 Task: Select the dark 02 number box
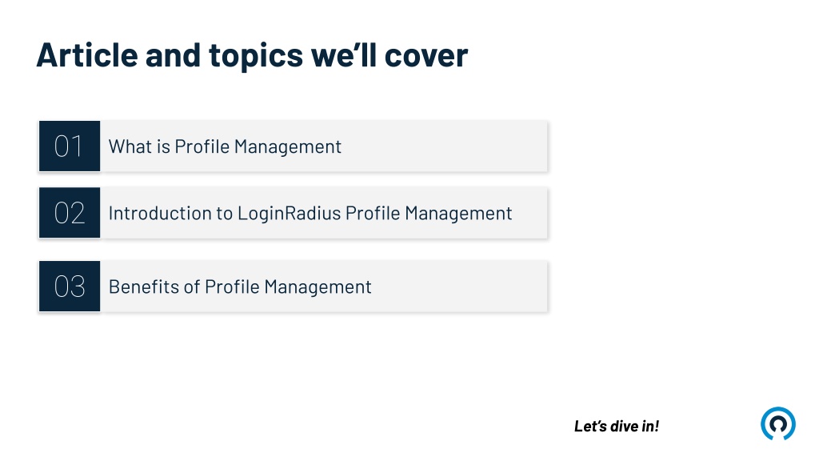(x=70, y=213)
